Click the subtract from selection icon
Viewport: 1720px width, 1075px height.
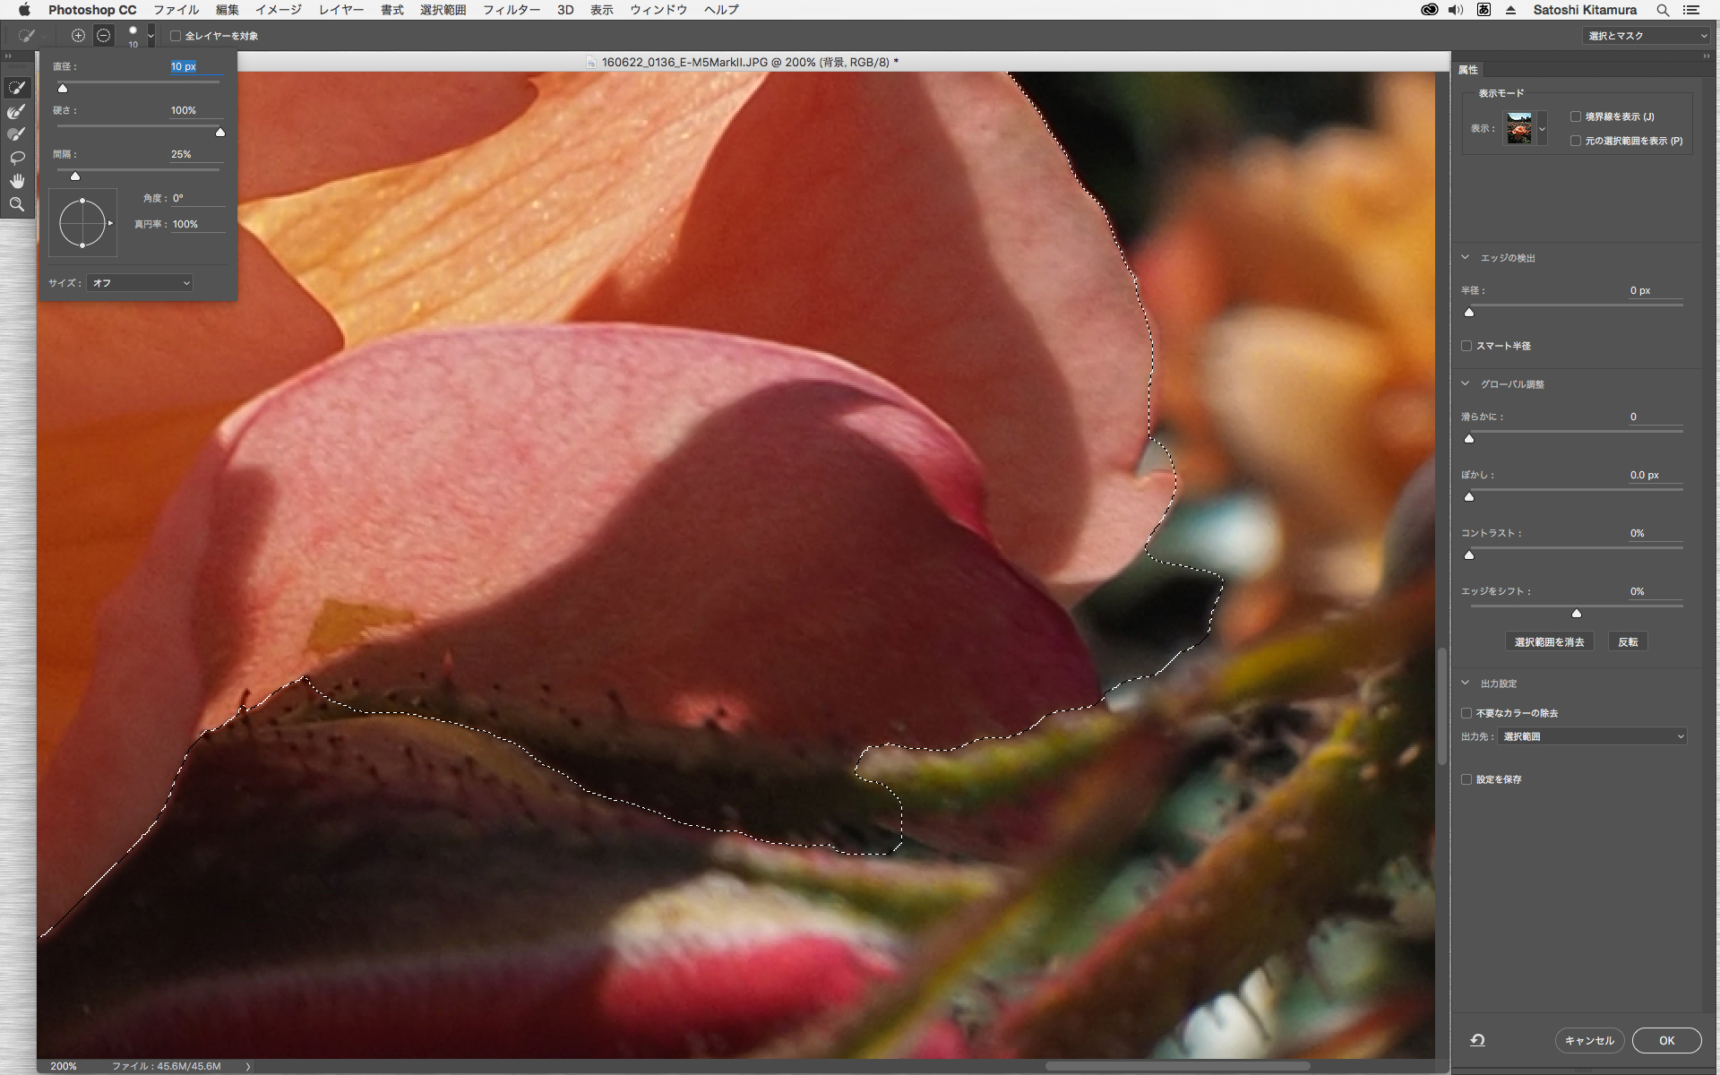(x=104, y=36)
